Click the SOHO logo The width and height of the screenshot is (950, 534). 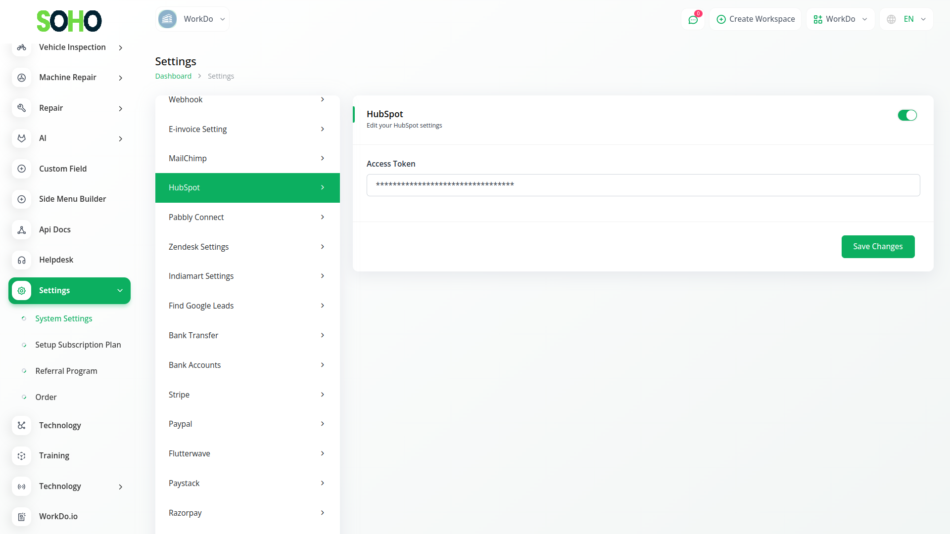(69, 21)
